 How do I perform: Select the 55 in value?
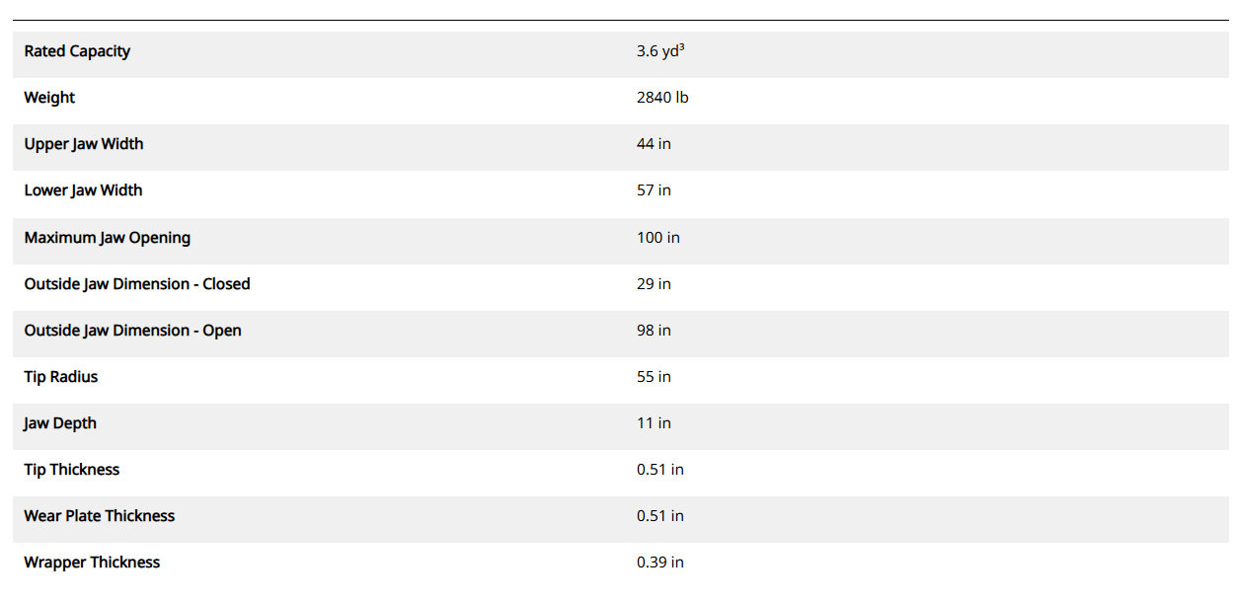654,377
